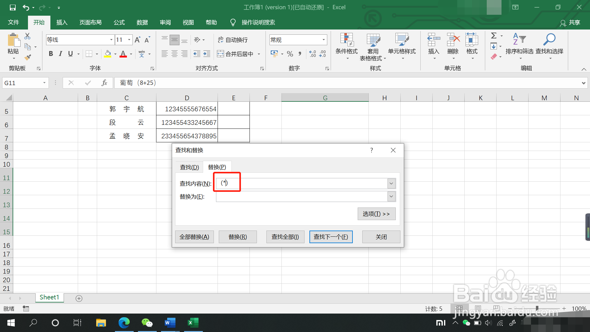Open the font size dropdown
Screen dimensions: 590x332
pos(129,40)
